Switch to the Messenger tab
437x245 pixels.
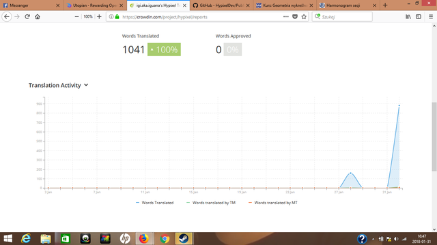tap(31, 5)
